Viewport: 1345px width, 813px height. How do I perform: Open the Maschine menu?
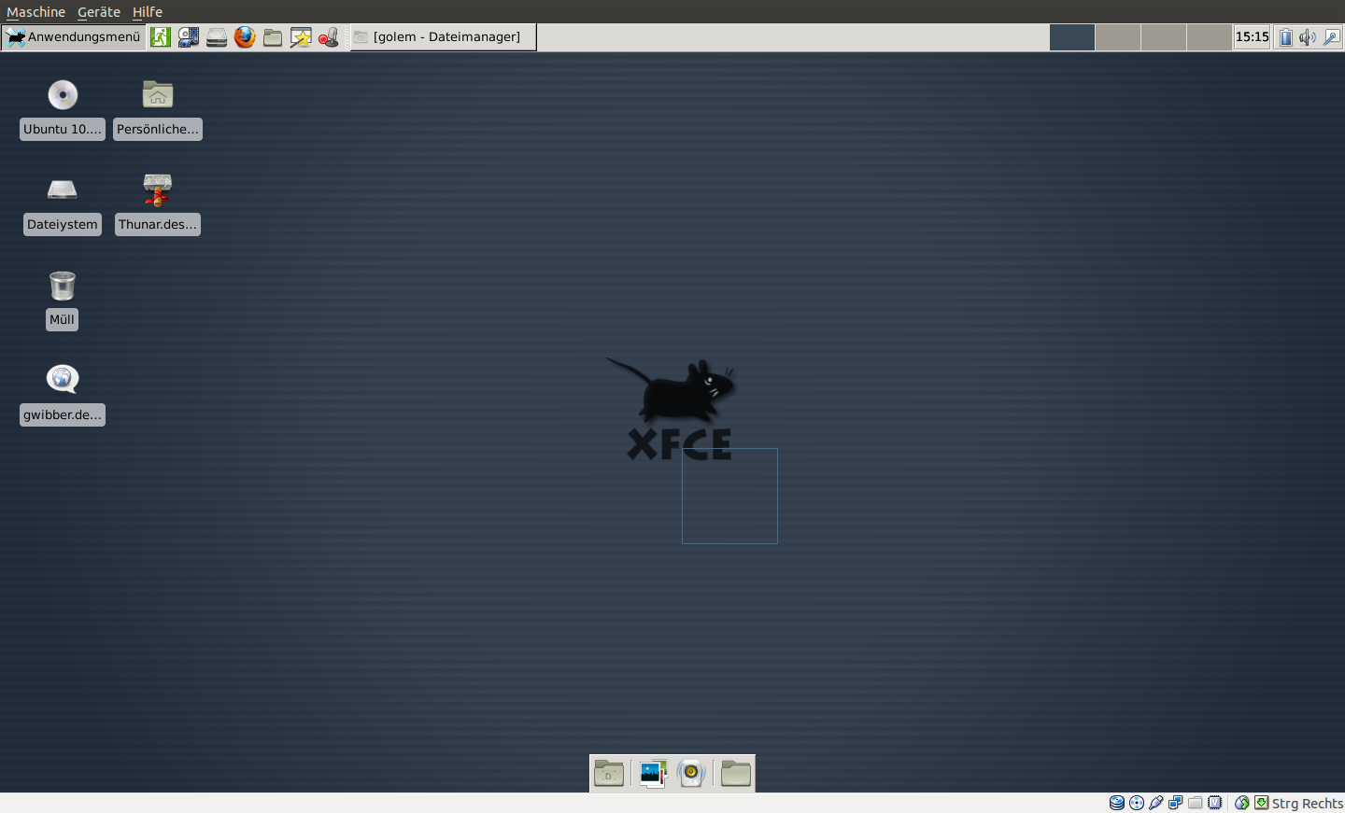click(x=35, y=12)
